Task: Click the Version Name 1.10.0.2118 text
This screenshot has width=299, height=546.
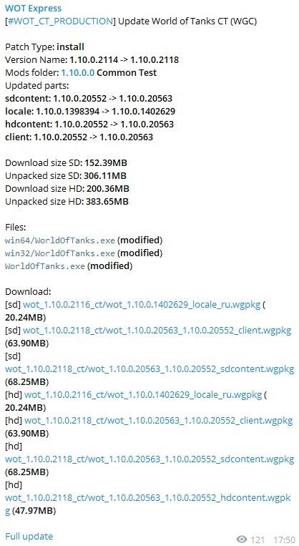Action: [x=155, y=60]
